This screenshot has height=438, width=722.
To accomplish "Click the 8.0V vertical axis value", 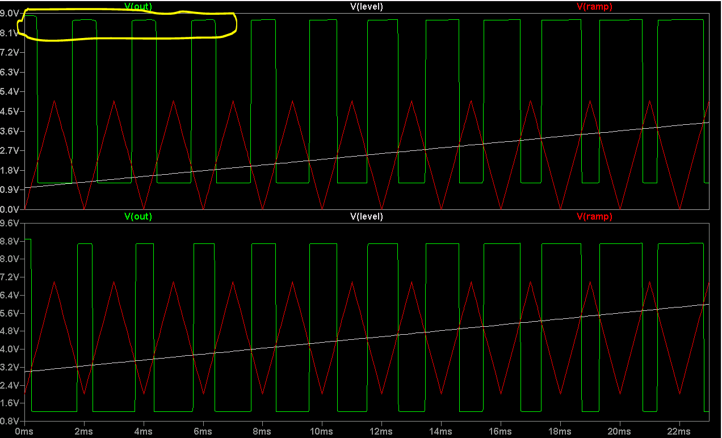I will point(10,259).
